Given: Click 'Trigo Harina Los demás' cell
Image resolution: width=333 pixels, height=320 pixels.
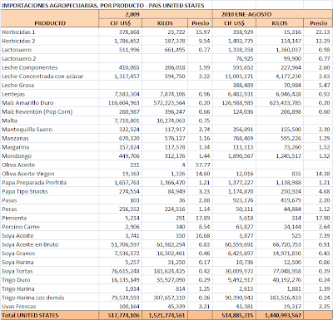Looking at the screenshot, I should coord(50,298).
